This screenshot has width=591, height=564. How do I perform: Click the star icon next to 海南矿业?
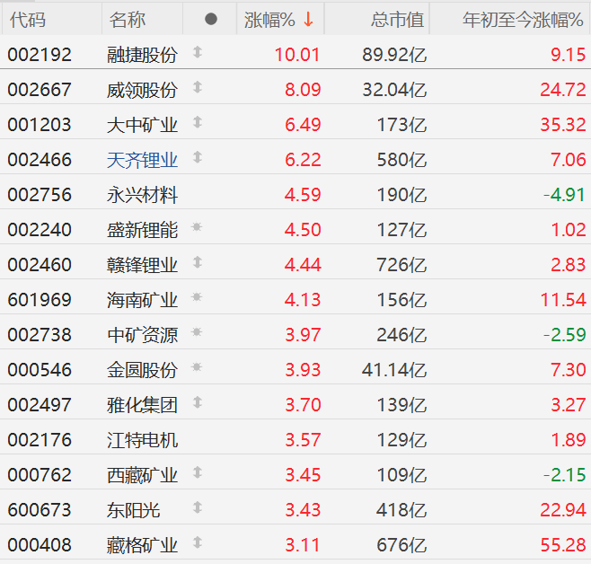pyautogui.click(x=197, y=297)
